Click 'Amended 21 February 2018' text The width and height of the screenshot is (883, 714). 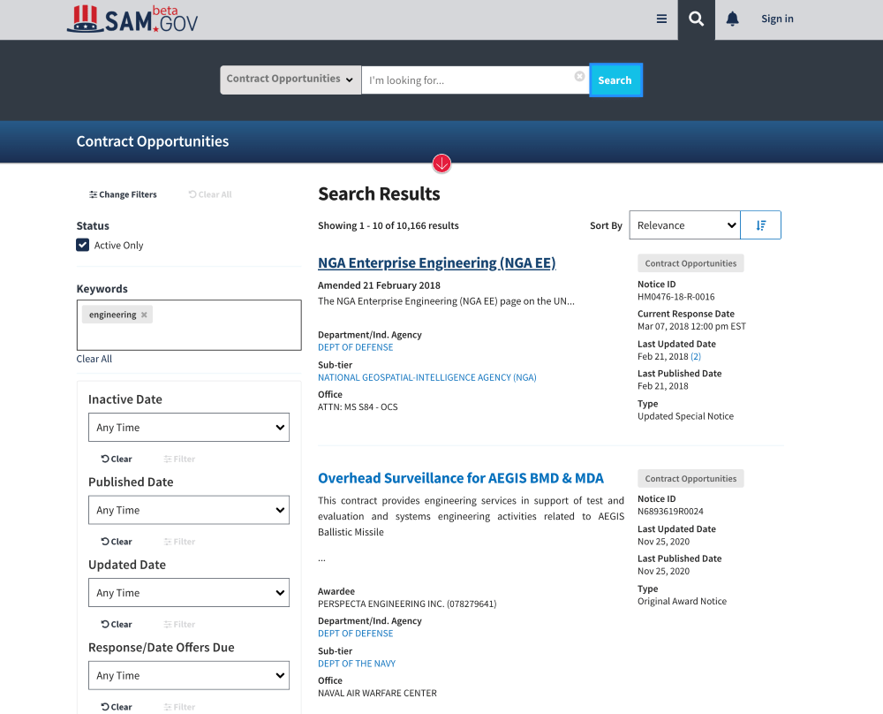(379, 285)
